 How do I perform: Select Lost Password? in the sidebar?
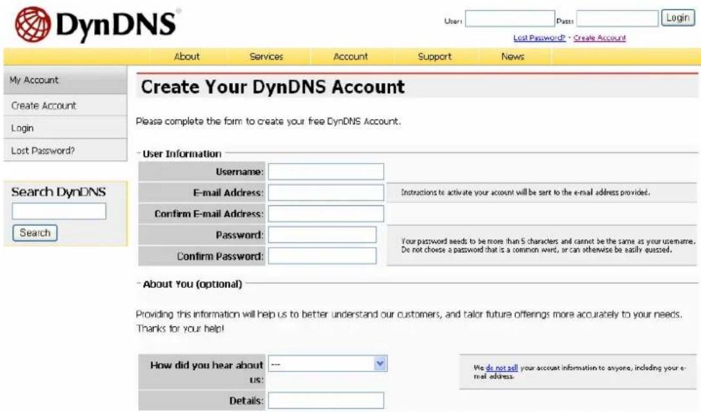pyautogui.click(x=65, y=151)
